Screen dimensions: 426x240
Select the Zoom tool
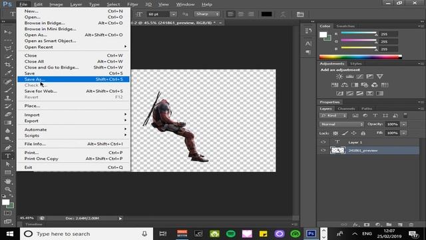tap(8, 189)
